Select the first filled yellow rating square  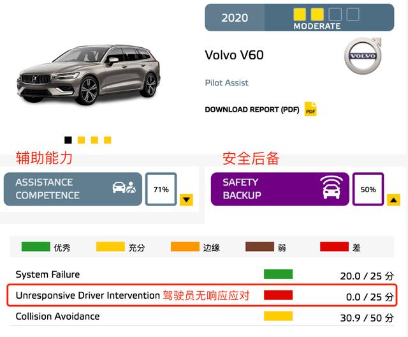click(300, 14)
